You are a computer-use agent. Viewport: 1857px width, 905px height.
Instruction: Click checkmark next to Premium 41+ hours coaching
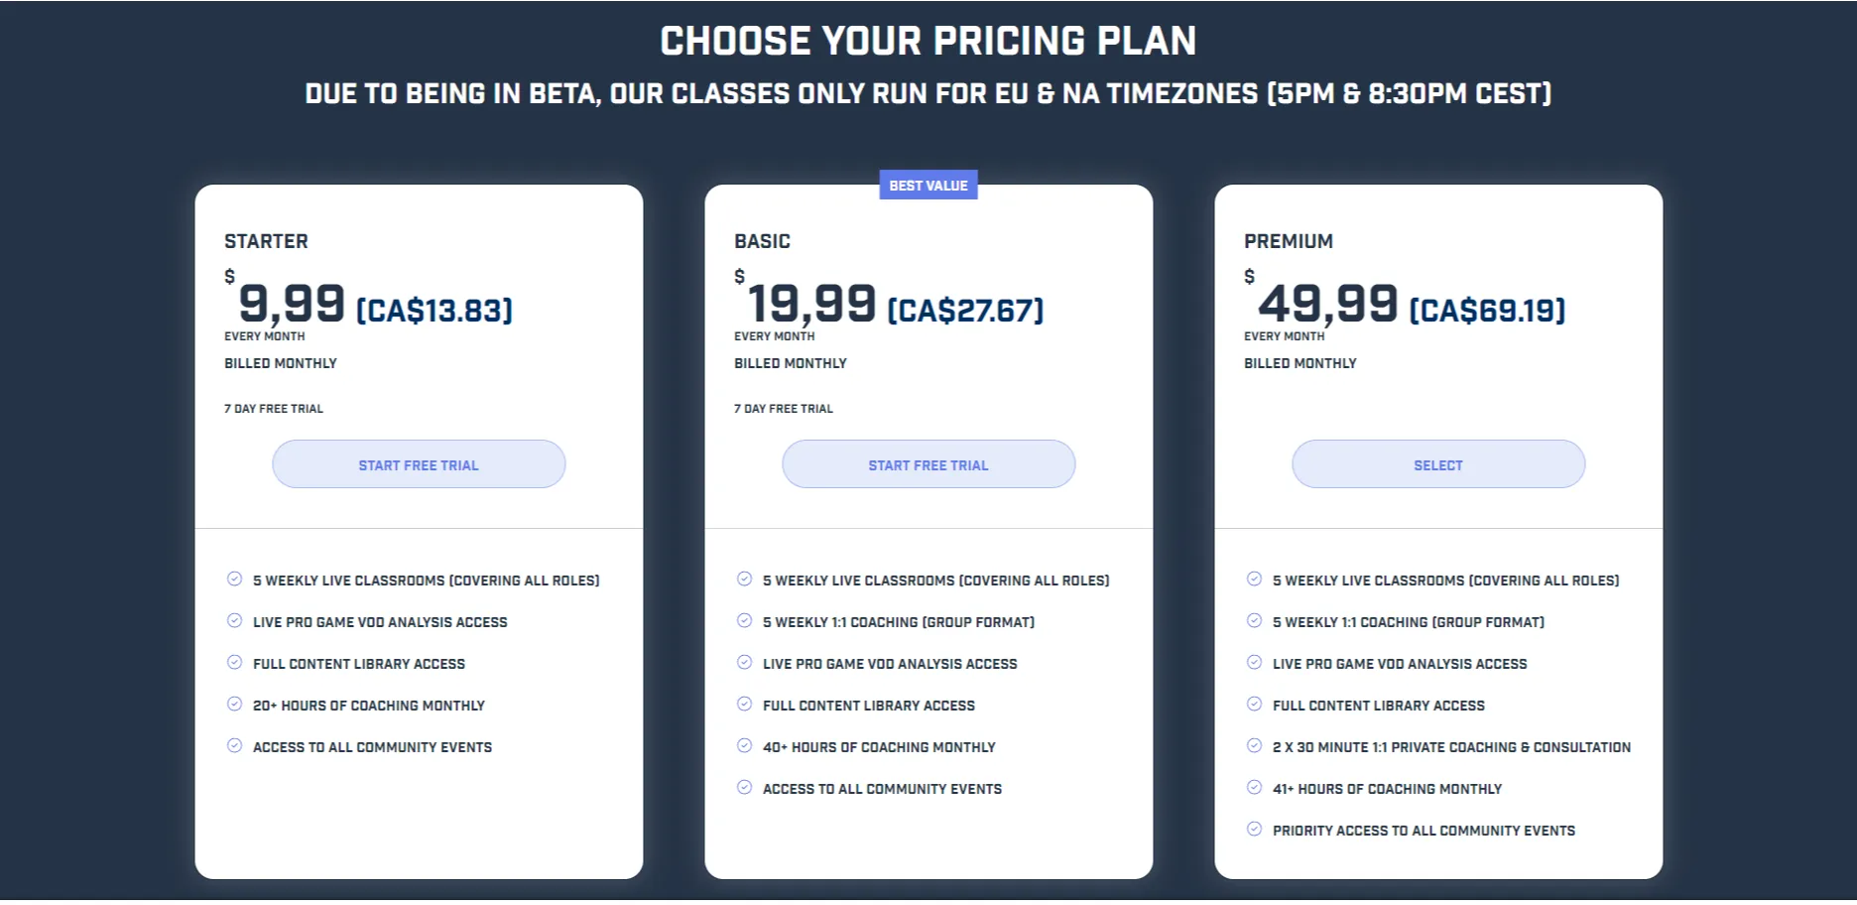(1254, 788)
